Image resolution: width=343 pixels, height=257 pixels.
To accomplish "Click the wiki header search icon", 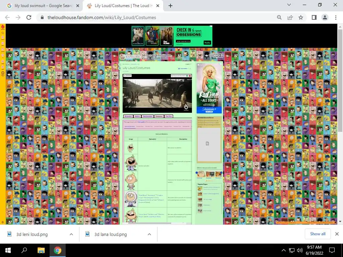I will 215,56.
